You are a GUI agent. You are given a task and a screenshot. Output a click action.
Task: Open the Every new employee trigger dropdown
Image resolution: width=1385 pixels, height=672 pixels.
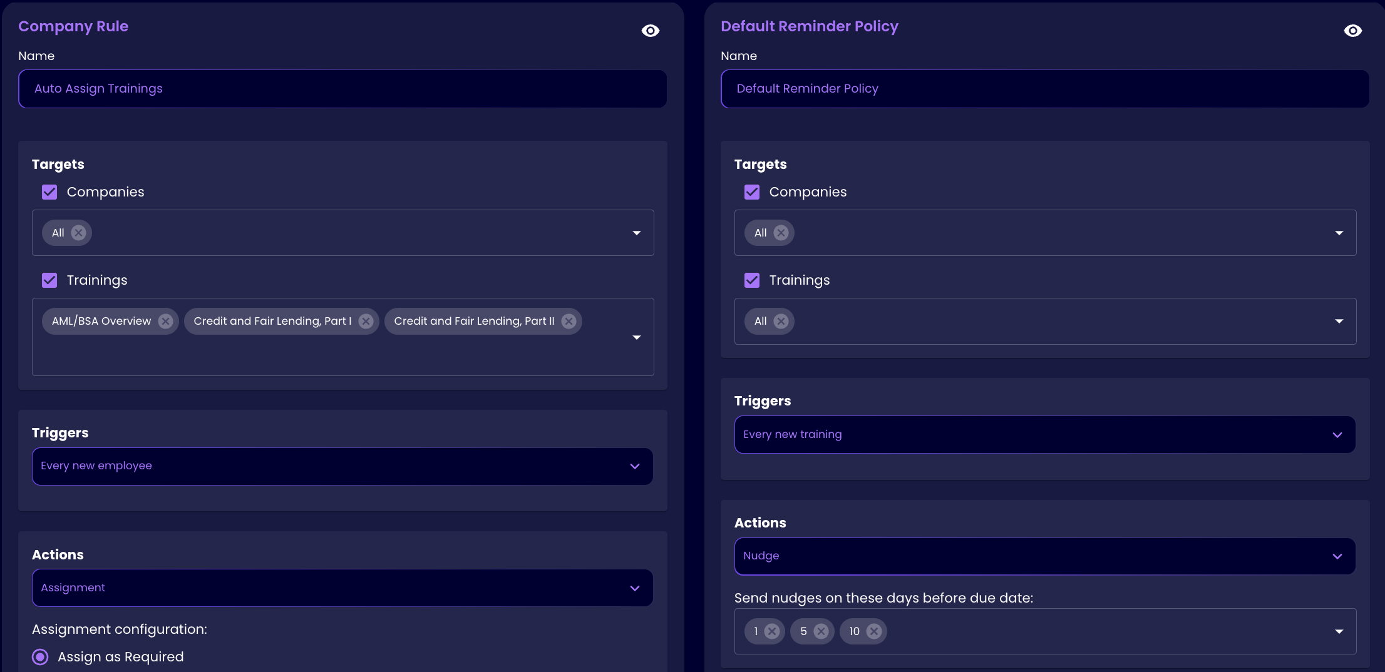(x=342, y=466)
